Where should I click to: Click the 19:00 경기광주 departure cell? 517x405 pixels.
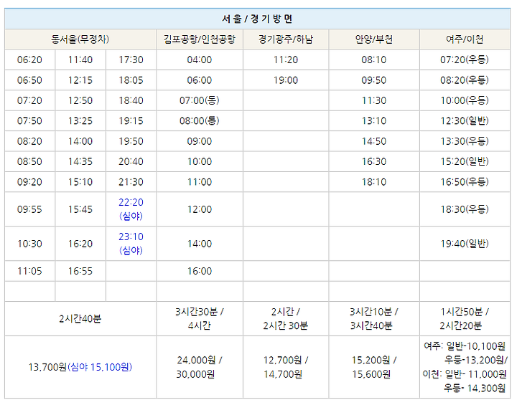(286, 80)
